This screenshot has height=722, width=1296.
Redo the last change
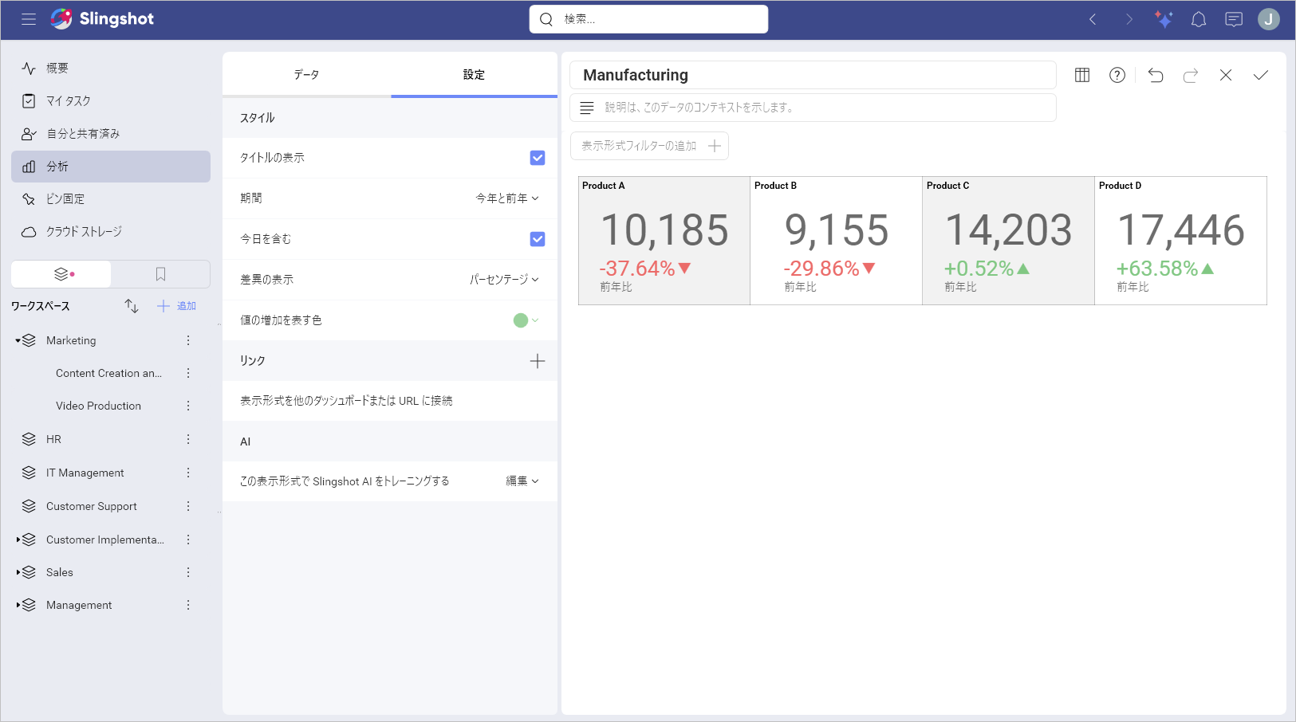1191,75
